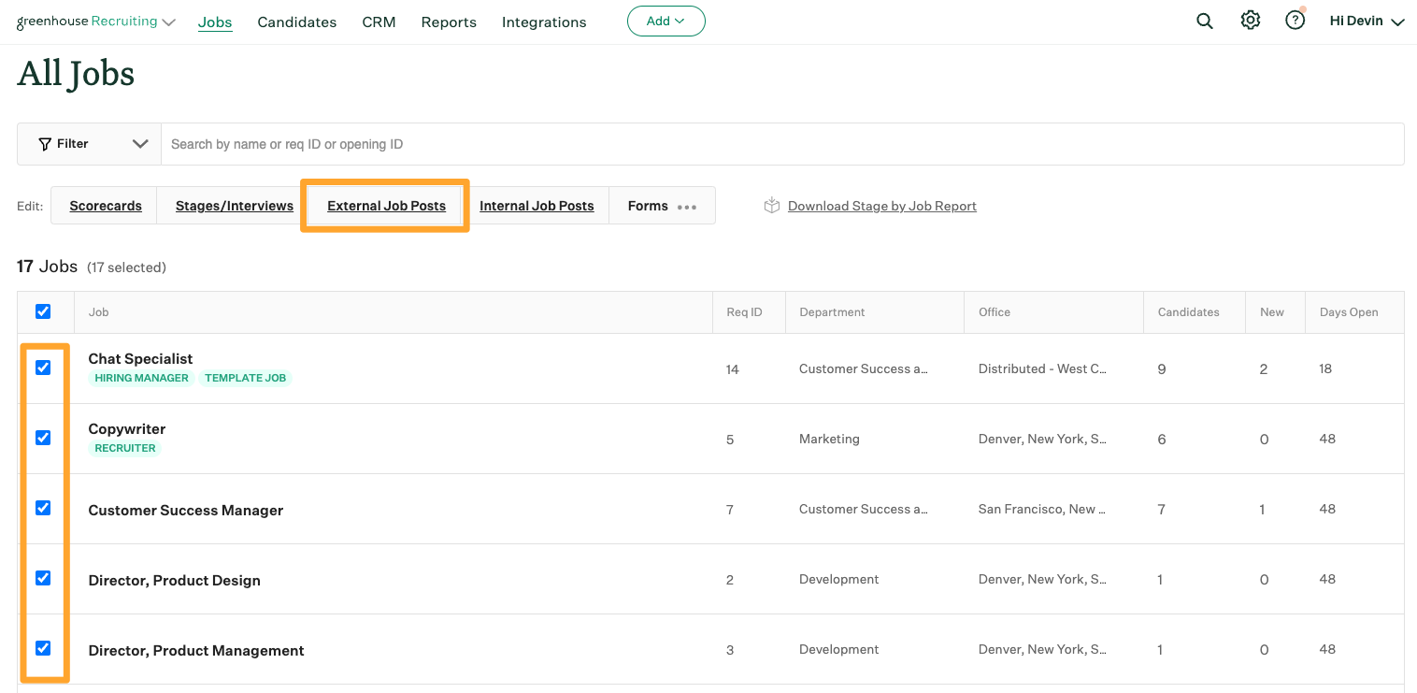
Task: Open the settings gear icon
Action: [x=1250, y=20]
